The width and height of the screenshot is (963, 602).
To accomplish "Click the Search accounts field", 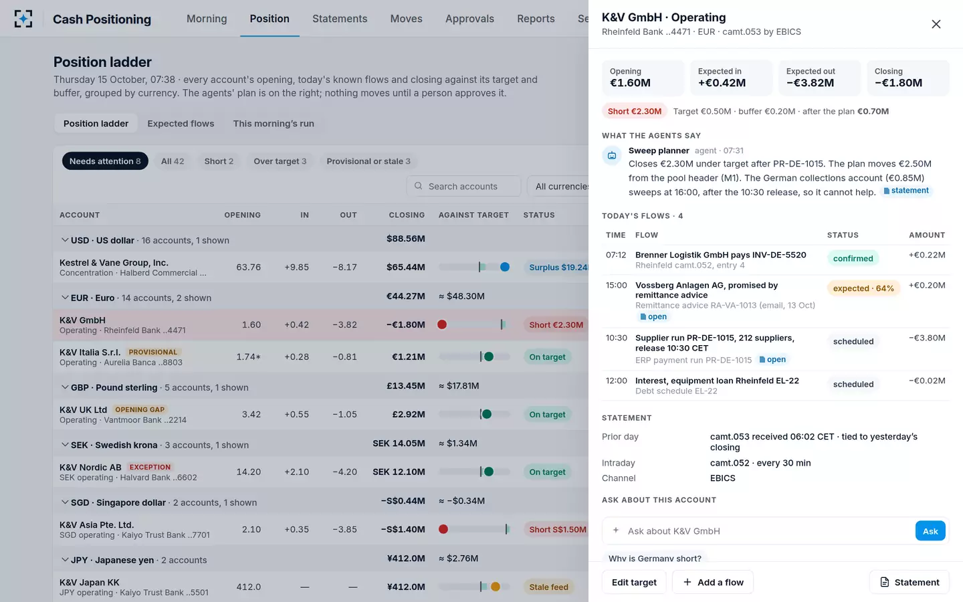I will pos(463,186).
